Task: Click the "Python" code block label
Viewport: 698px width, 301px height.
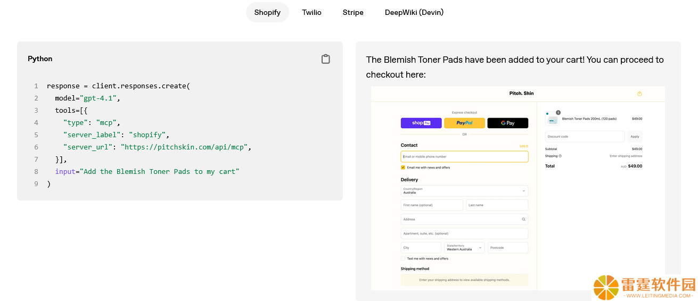Action: tap(40, 59)
